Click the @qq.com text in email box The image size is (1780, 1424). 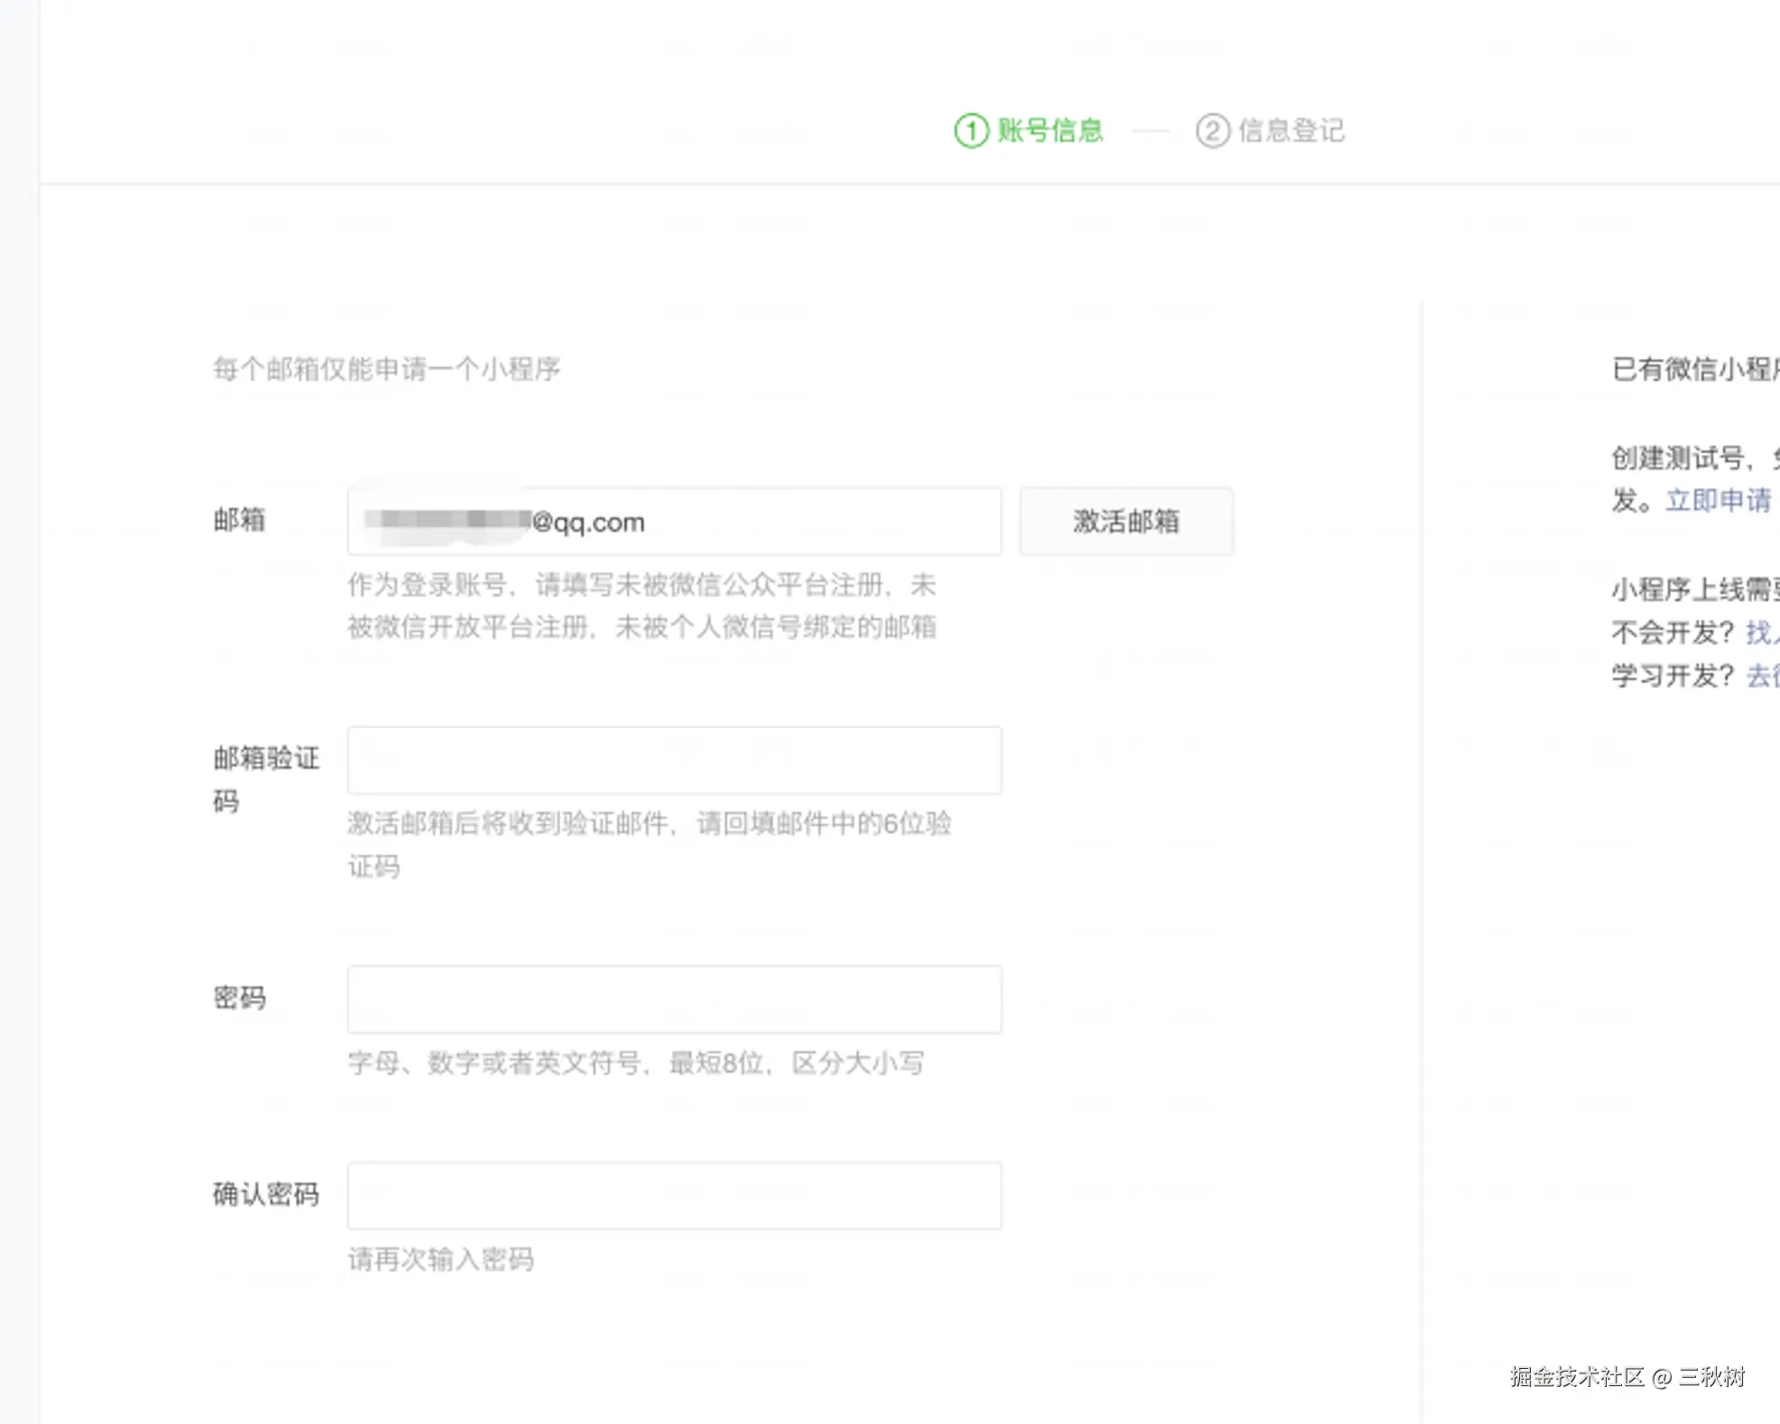[589, 522]
